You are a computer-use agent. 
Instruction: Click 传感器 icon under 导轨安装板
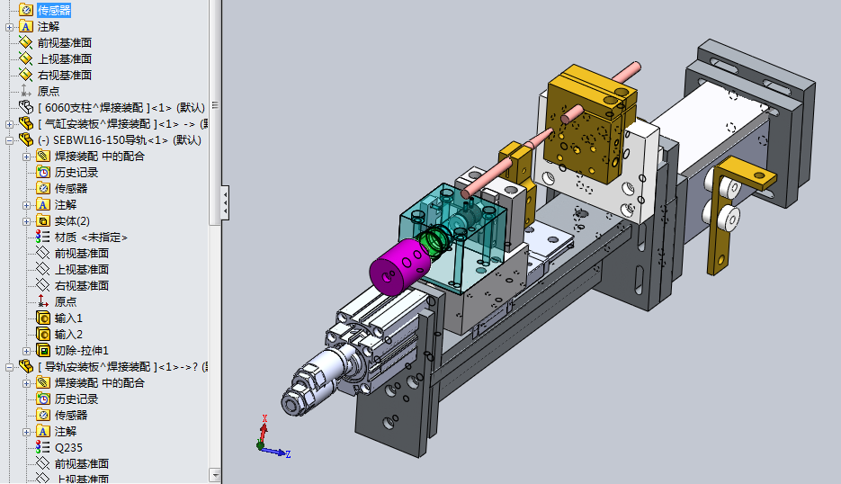point(43,415)
